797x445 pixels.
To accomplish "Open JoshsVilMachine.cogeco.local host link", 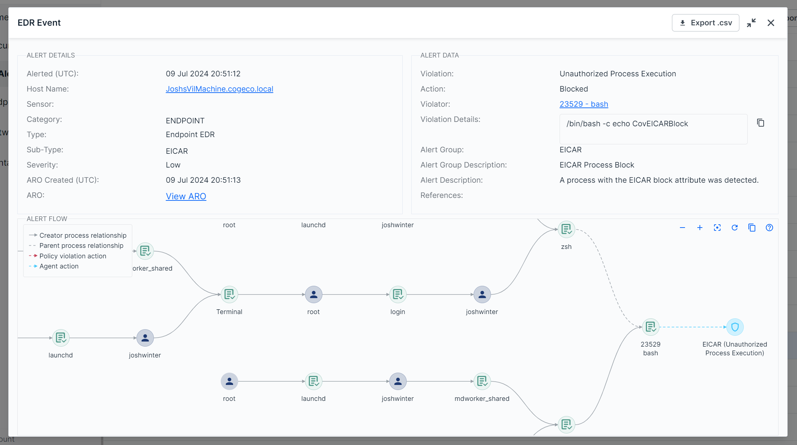I will click(219, 89).
